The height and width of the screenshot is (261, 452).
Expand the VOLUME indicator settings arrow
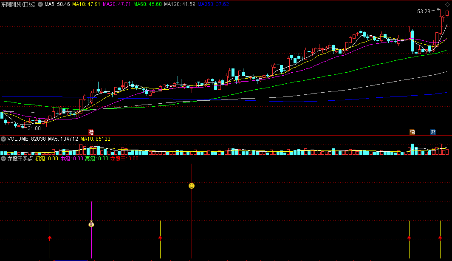click(3, 139)
